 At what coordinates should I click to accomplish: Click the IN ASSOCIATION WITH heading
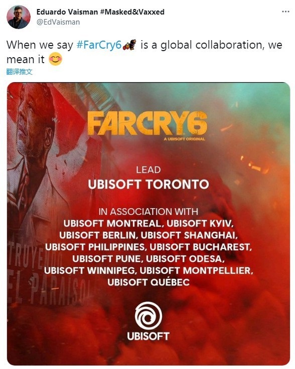point(149,212)
